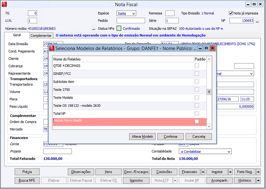Viewport: 266px width, 189px height.
Task: Expand the arrow next to Nota ECF button
Action: [x=175, y=180]
